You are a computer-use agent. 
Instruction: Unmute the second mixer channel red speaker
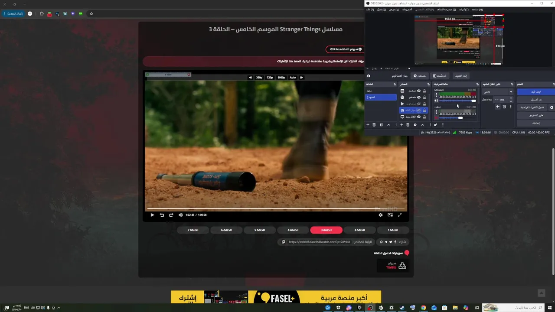point(436,117)
